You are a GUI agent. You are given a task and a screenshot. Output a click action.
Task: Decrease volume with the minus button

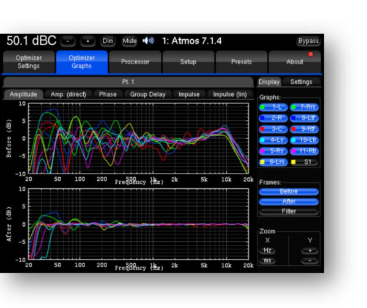(x=68, y=41)
